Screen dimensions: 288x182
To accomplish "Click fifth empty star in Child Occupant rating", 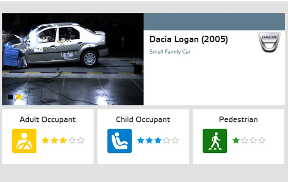I will [175, 141].
